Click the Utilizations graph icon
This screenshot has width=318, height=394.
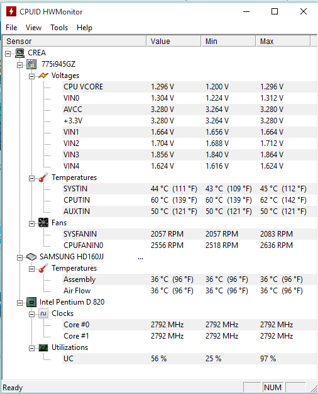(x=43, y=347)
